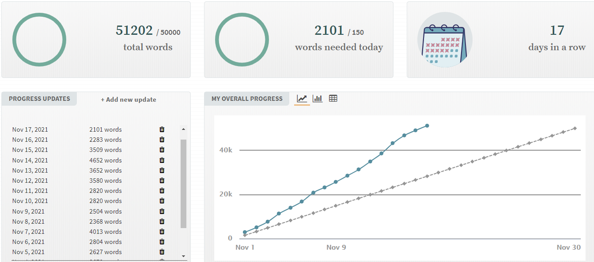Open the Progress Updates tab
This screenshot has height=262, width=594.
pos(39,99)
